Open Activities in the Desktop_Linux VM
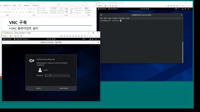This screenshot has height=112, width=200. coord(7,39)
